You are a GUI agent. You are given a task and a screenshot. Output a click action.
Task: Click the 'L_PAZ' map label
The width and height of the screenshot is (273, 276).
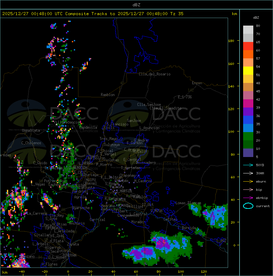click(221, 241)
